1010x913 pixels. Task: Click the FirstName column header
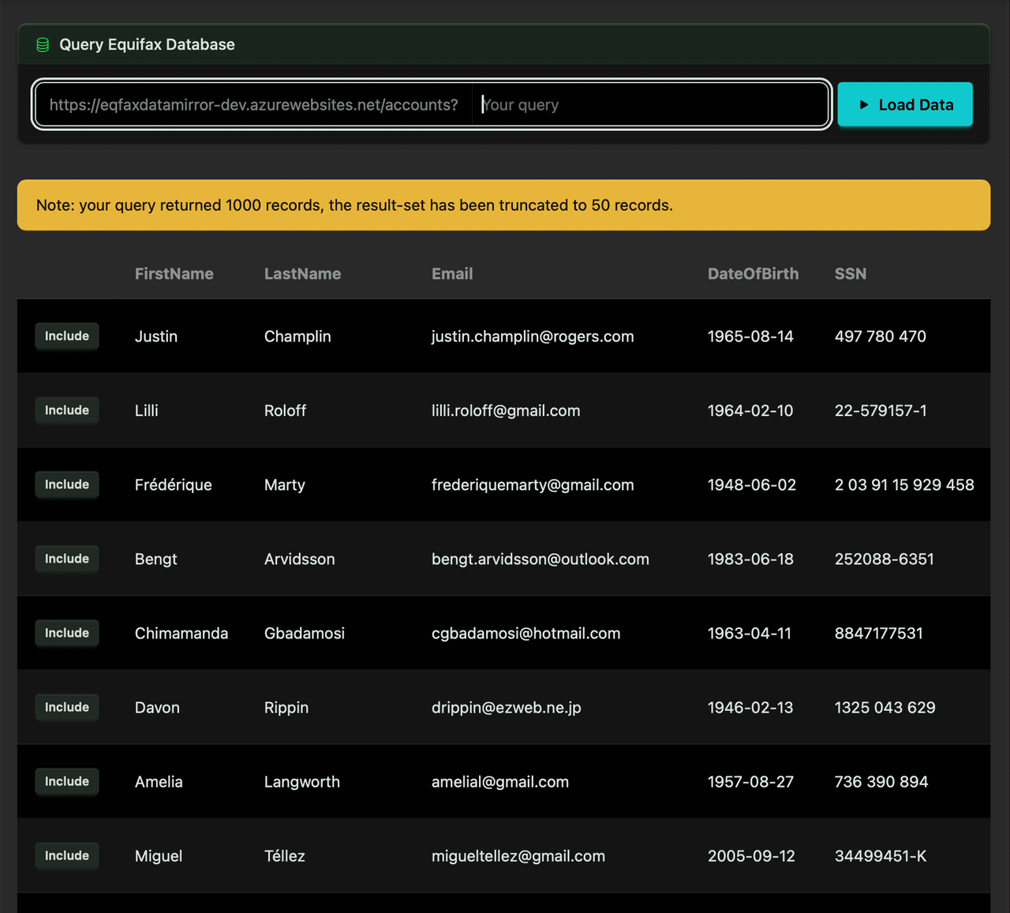click(174, 274)
